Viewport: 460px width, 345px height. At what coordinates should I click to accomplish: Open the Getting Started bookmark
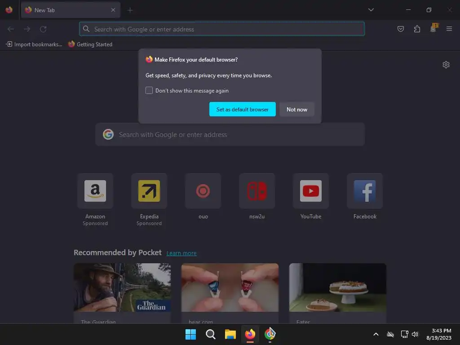pos(90,44)
